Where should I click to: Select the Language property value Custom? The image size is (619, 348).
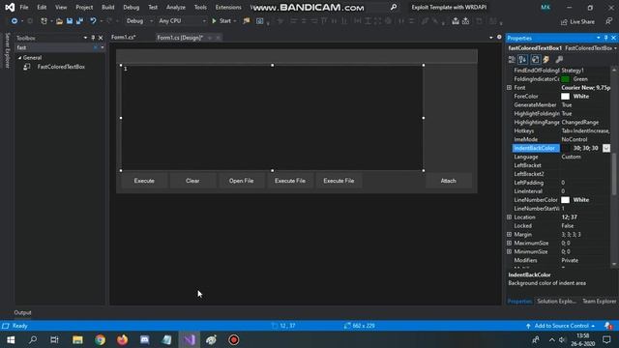point(571,157)
